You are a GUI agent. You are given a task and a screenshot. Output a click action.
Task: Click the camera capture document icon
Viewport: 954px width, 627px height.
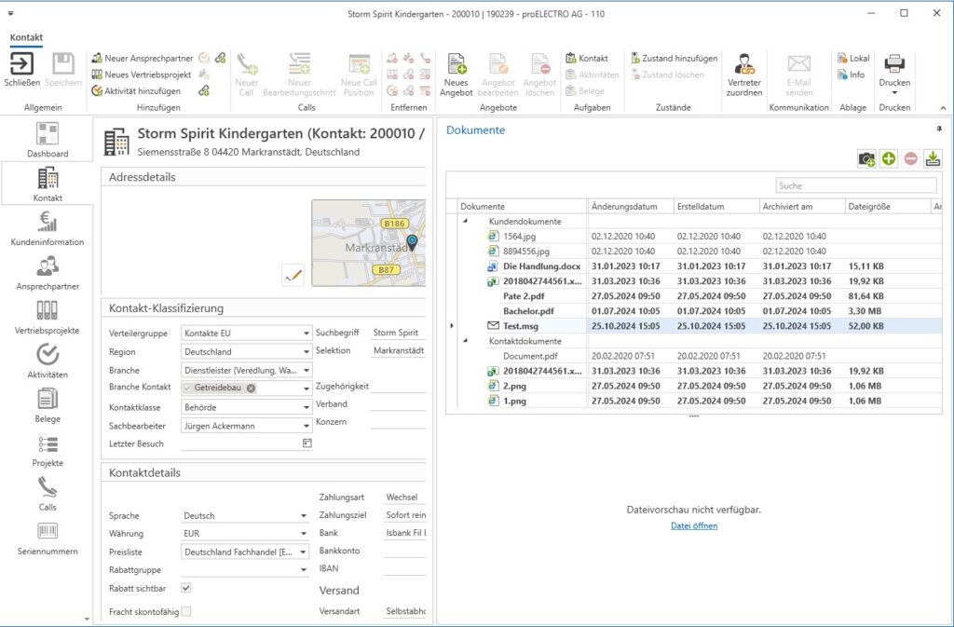(x=866, y=159)
